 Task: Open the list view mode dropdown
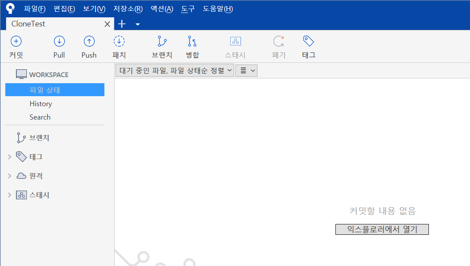[246, 71]
